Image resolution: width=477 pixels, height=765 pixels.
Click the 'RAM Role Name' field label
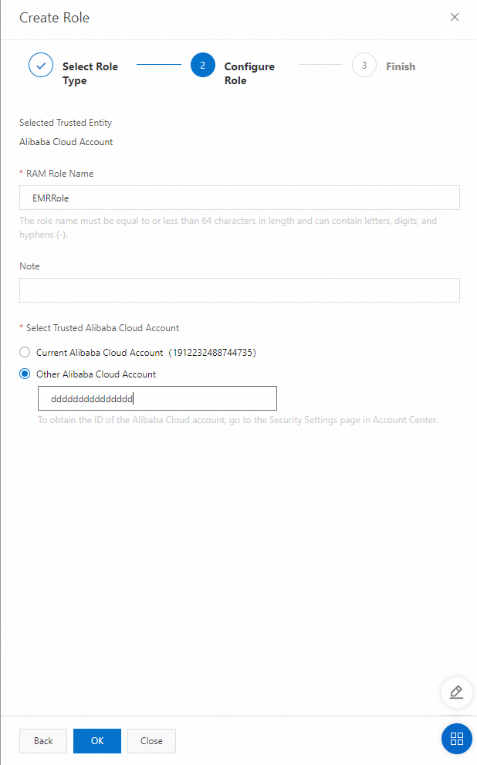59,174
